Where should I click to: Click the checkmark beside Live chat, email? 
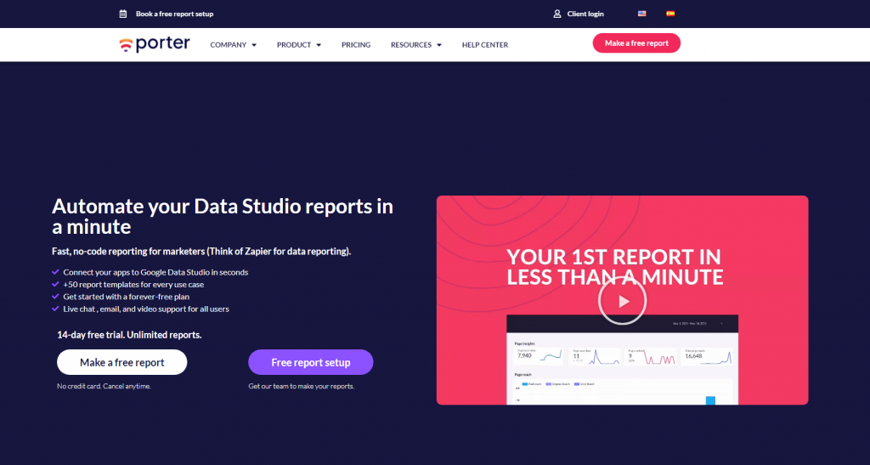click(x=55, y=309)
